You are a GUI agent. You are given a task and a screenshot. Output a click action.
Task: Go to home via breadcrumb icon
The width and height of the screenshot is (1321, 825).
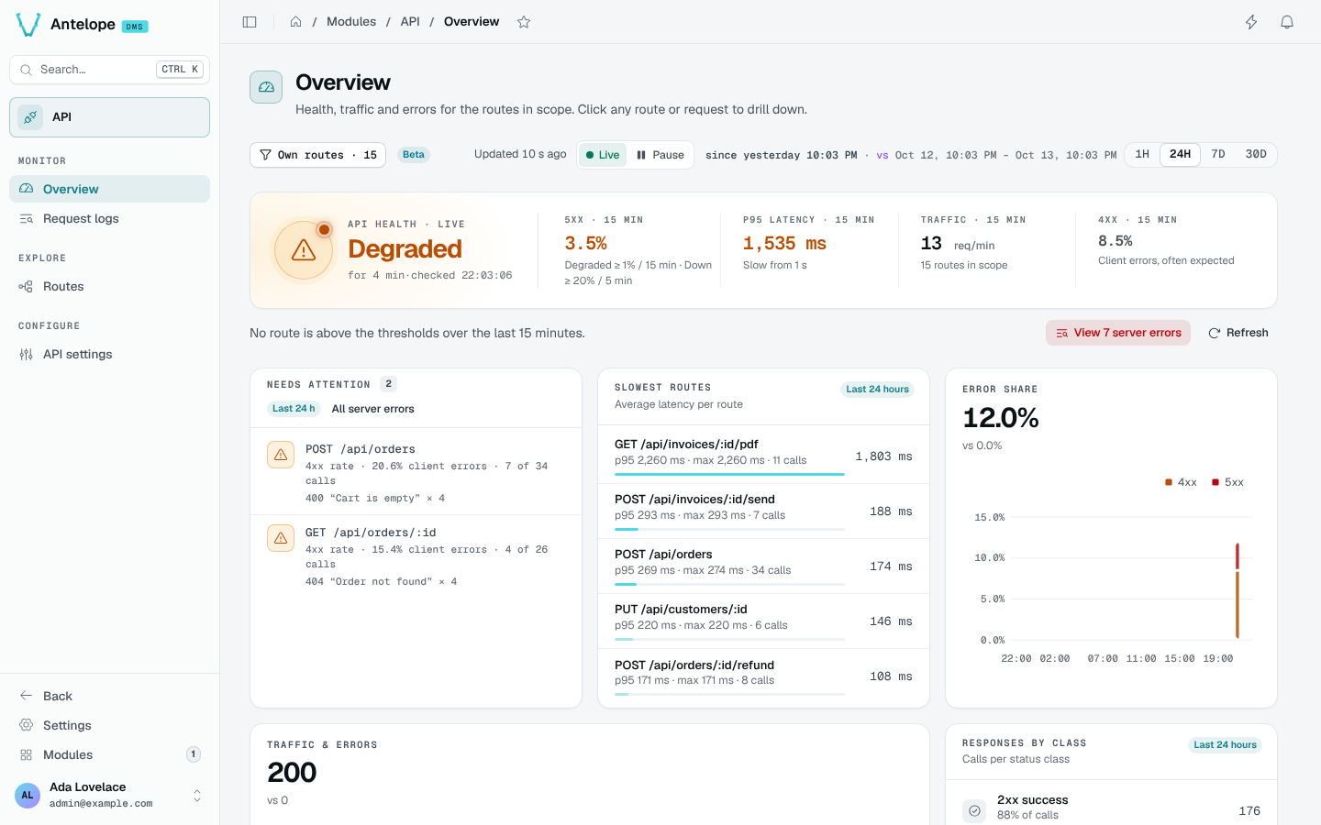(296, 22)
